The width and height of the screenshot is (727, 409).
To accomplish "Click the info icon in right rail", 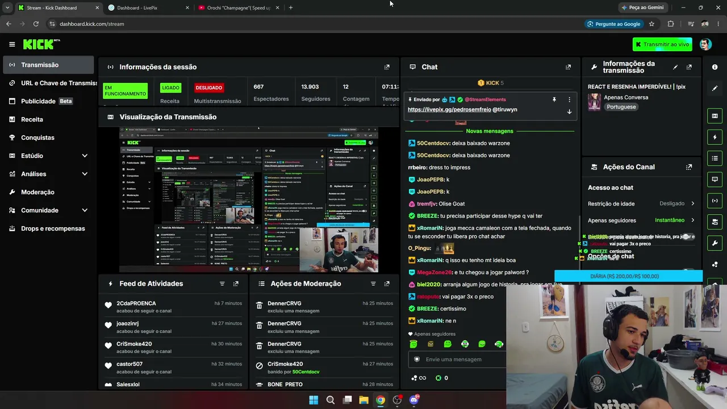I will tap(715, 67).
